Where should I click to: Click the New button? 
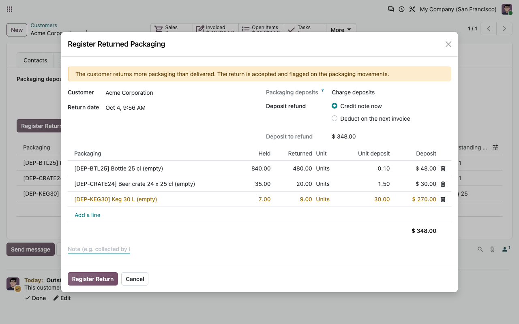(17, 30)
